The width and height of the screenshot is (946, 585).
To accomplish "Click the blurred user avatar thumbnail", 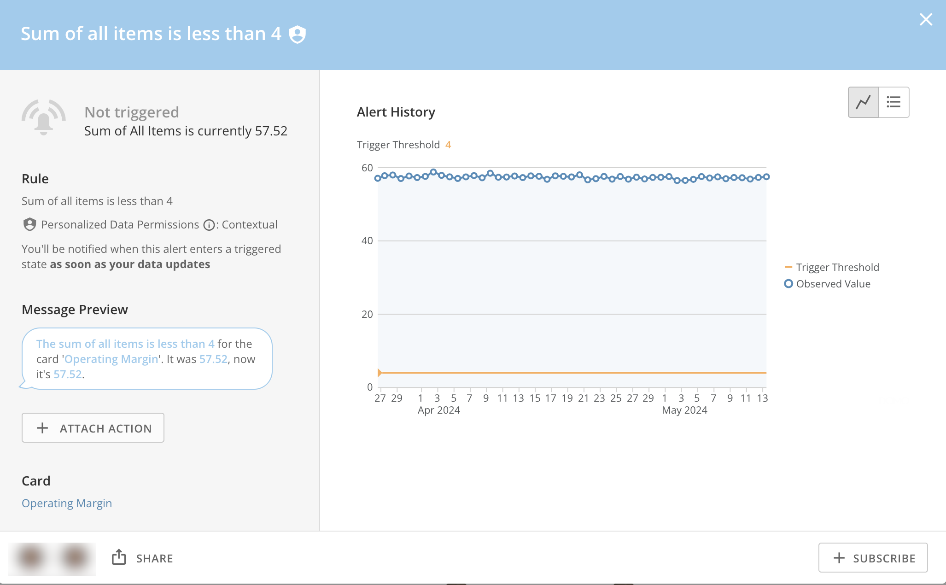I will [x=52, y=558].
